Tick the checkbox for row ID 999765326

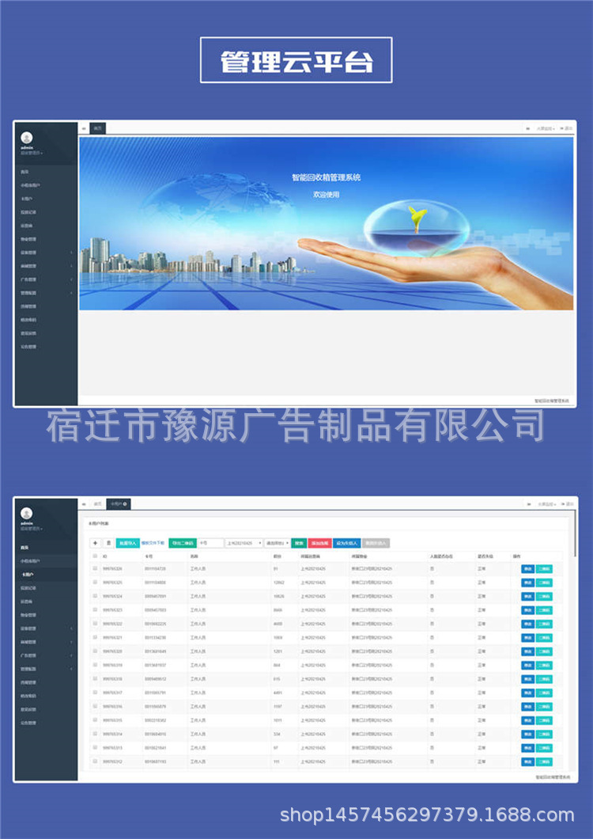(x=95, y=568)
